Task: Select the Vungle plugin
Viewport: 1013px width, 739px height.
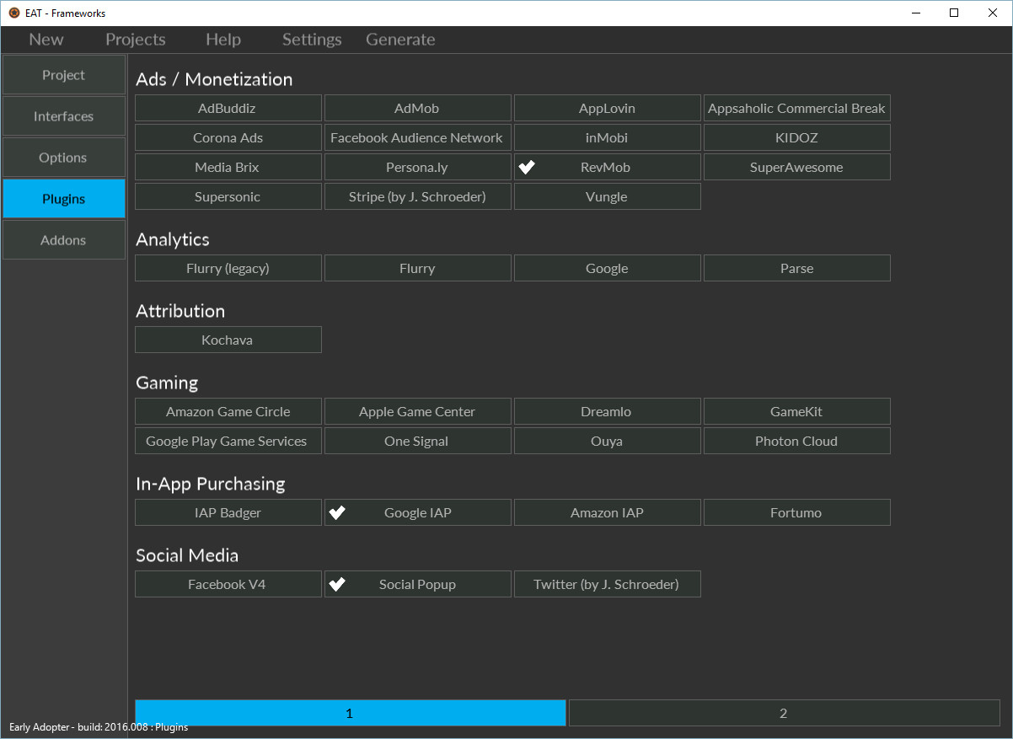Action: tap(607, 196)
